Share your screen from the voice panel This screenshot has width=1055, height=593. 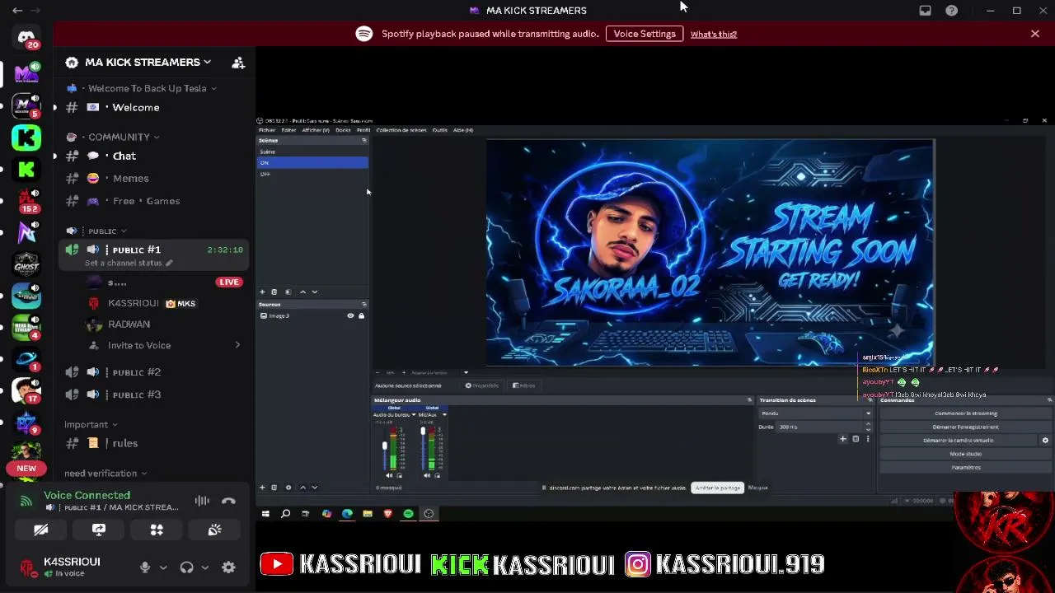point(99,530)
